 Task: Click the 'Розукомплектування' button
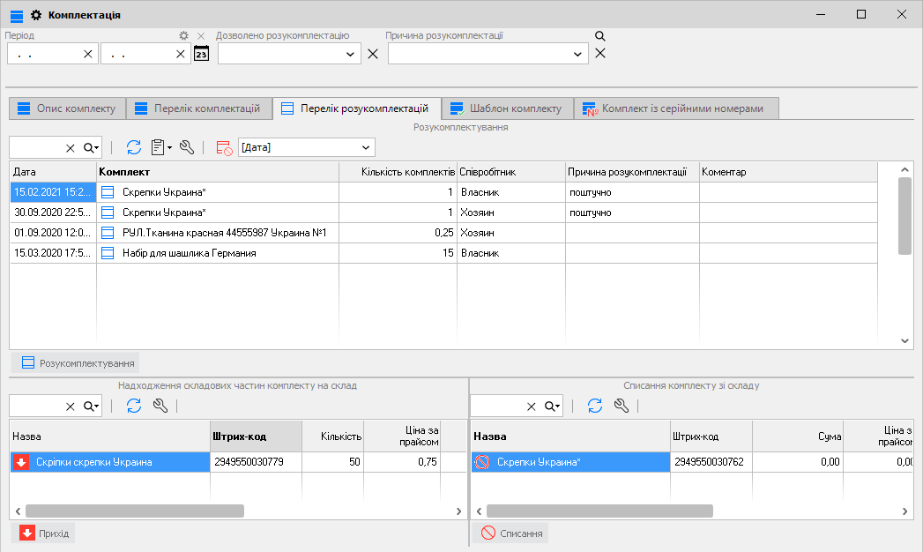point(78,362)
